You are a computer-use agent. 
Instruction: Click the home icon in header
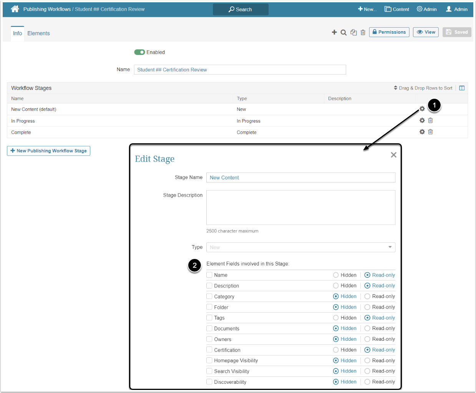point(15,9)
